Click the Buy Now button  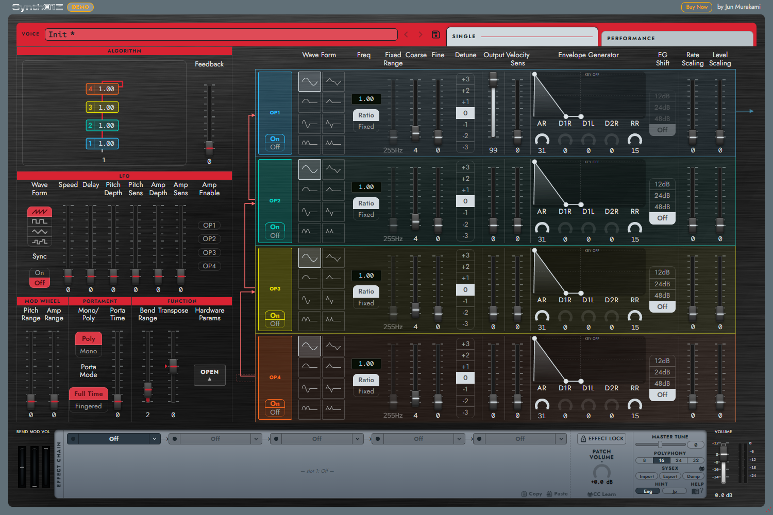[x=697, y=7]
